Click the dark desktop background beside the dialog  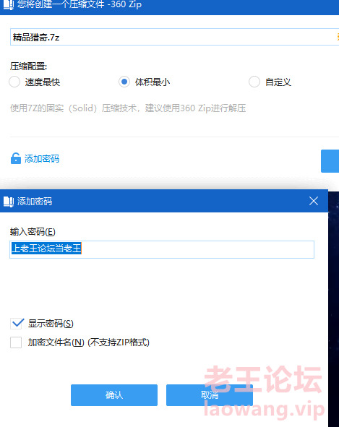[333, 300]
